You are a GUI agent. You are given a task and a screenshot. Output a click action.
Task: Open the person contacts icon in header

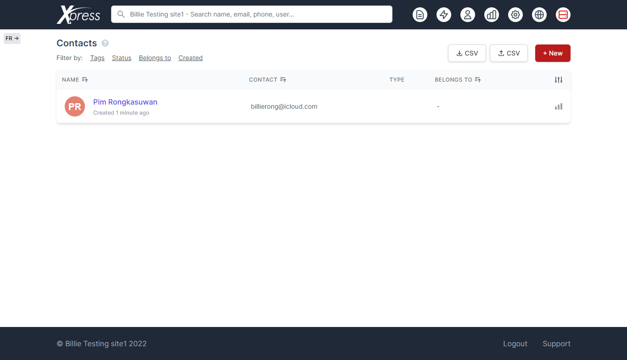point(467,15)
